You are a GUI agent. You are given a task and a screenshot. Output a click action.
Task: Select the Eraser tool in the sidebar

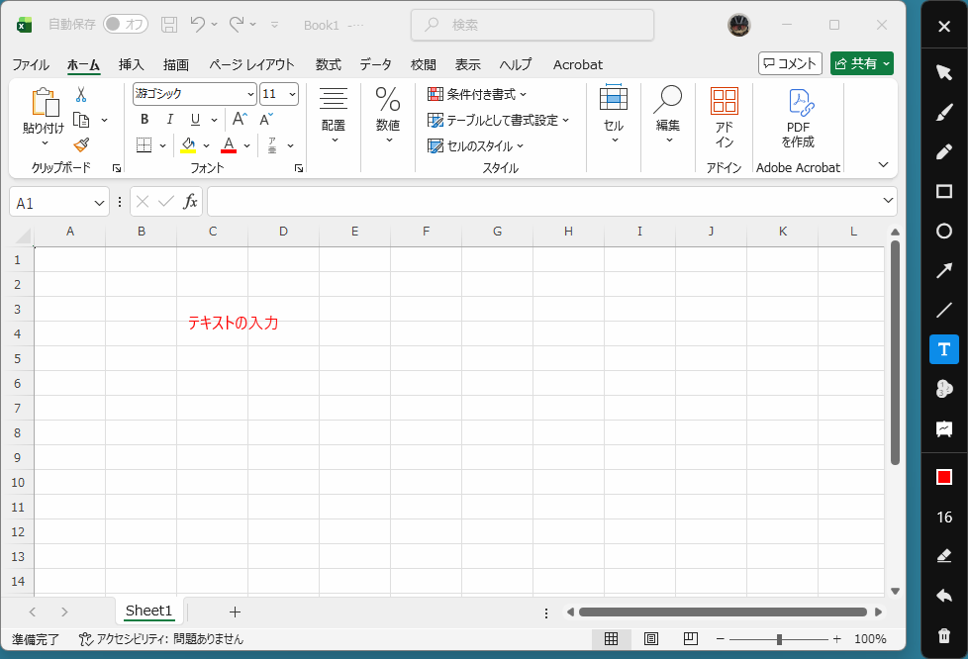tap(943, 555)
